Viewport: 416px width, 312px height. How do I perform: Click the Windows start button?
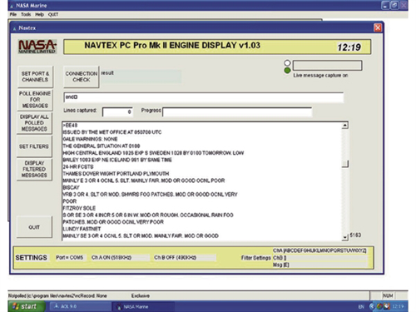tap(27, 306)
